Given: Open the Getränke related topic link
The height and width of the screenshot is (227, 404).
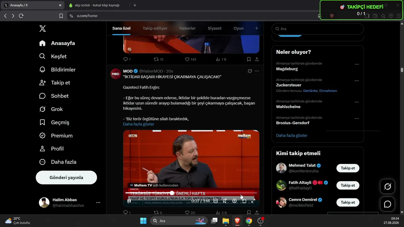Looking at the screenshot, I should point(310,91).
